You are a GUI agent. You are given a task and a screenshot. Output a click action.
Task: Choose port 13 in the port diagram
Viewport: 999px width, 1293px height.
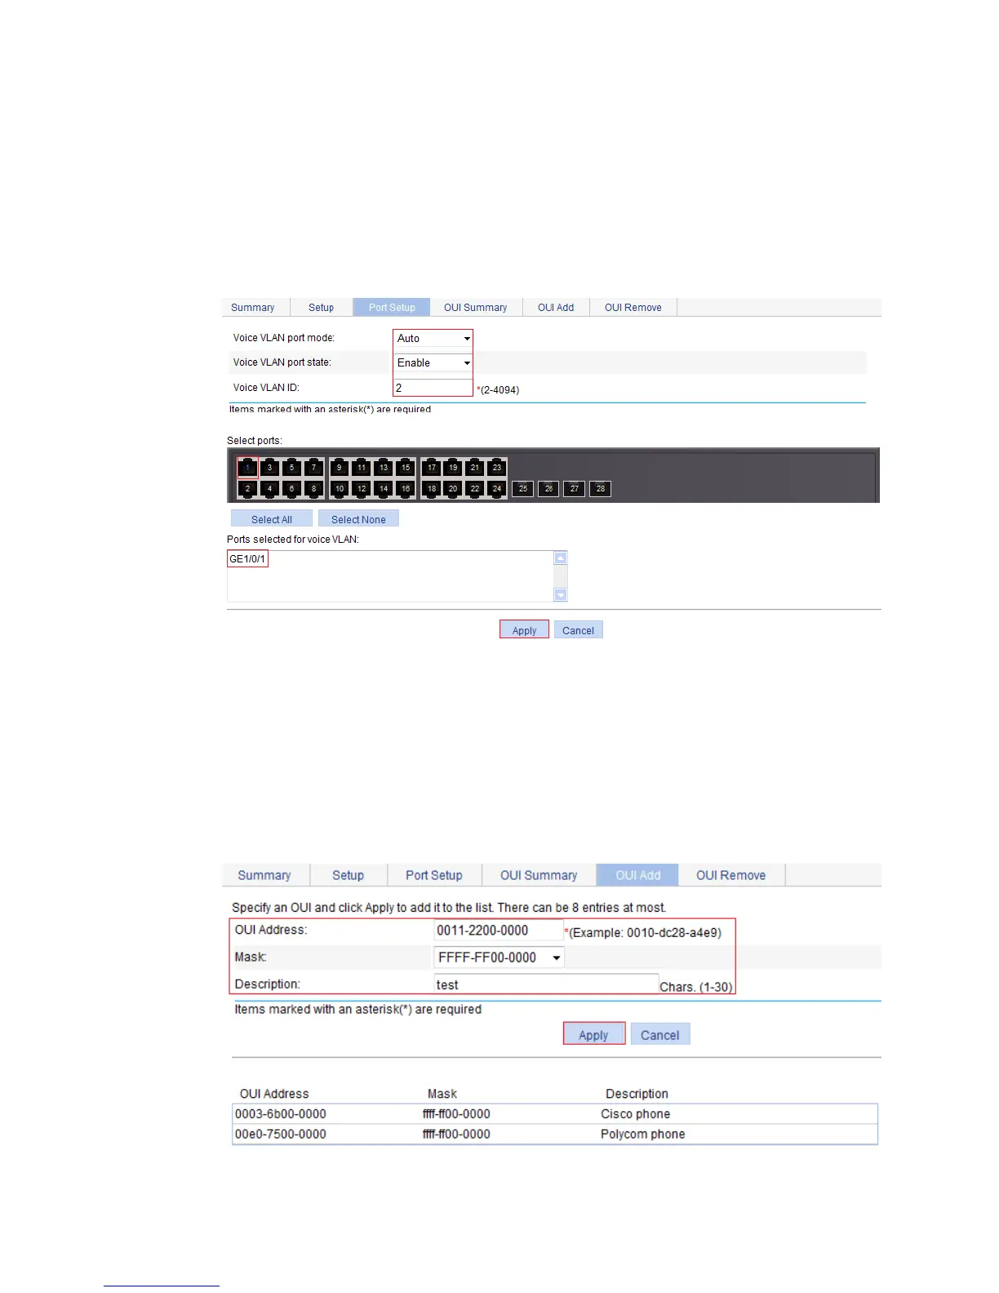(x=384, y=468)
